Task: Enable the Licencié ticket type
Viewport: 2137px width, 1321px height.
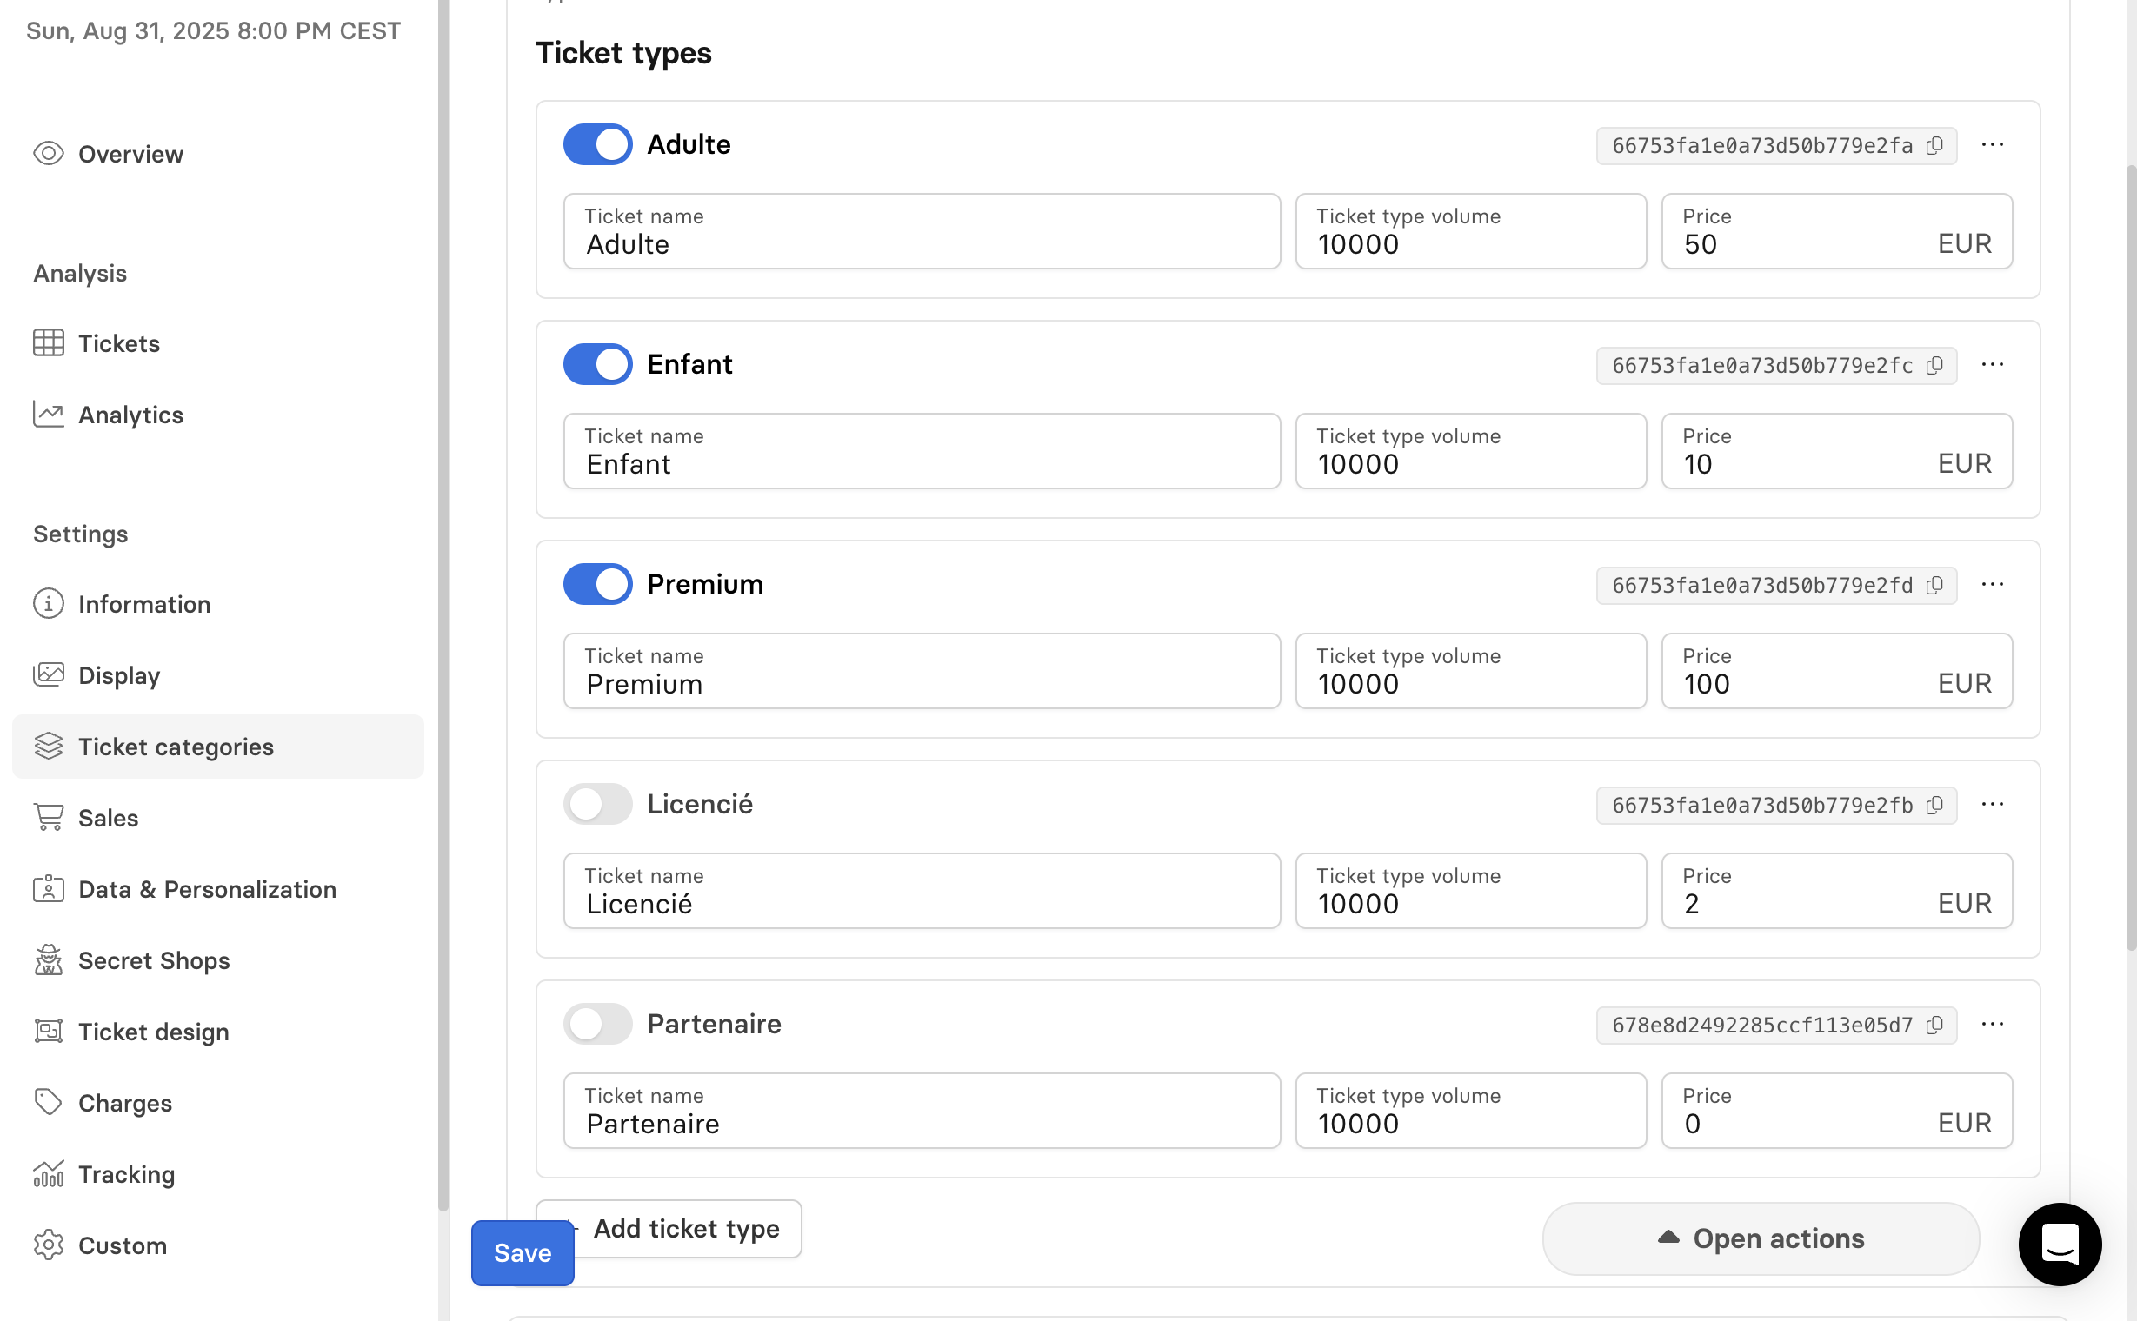Action: coord(598,804)
